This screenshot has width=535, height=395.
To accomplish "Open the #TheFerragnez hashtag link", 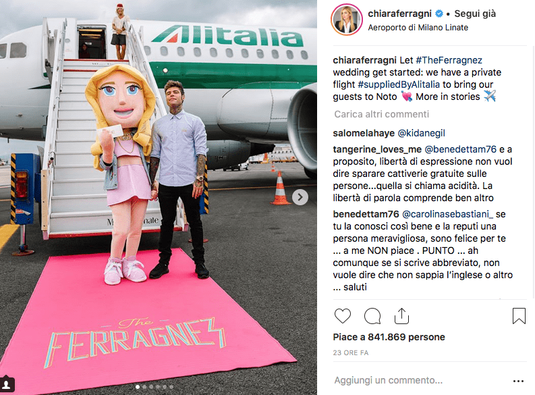I will [449, 60].
